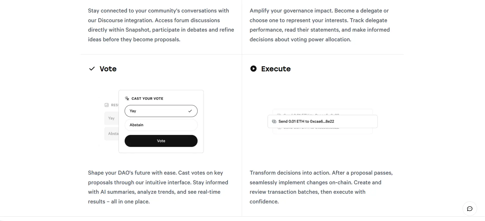Click the play icon beside Execute heading
The image size is (485, 221).
point(253,69)
